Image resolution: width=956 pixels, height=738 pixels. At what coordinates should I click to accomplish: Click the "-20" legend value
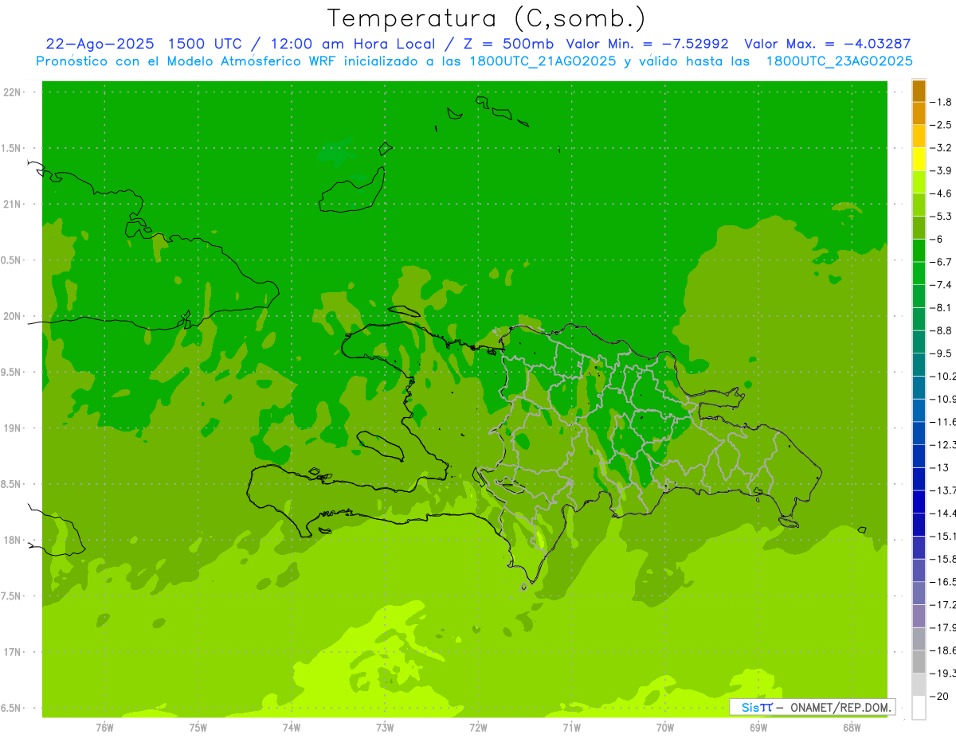point(939,697)
